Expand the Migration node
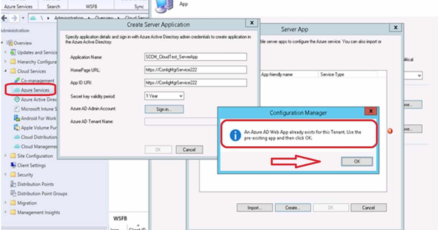Image resolution: width=438 pixels, height=230 pixels. pos(5,203)
